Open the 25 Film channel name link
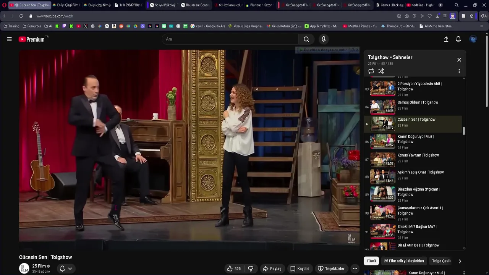 (x=39, y=266)
